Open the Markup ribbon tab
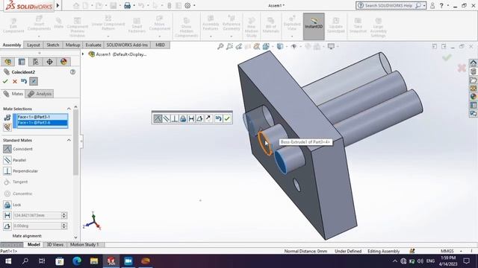The width and height of the screenshot is (478, 268). (73, 45)
